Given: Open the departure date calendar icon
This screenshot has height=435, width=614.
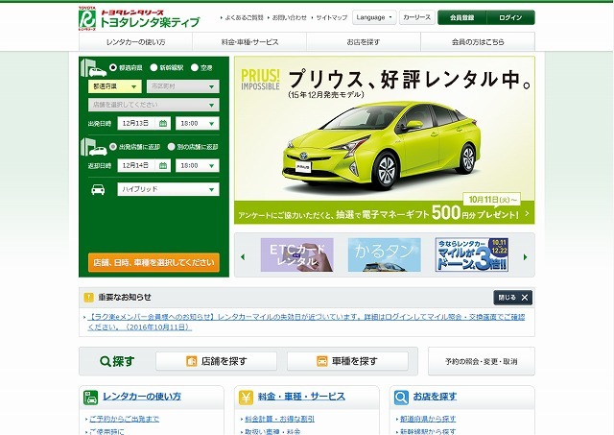Looking at the screenshot, I should coord(163,123).
